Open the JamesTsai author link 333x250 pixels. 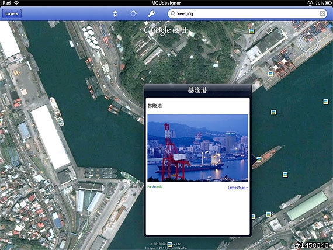pyautogui.click(x=238, y=187)
